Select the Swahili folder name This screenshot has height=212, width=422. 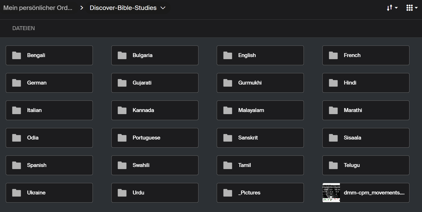pos(141,165)
